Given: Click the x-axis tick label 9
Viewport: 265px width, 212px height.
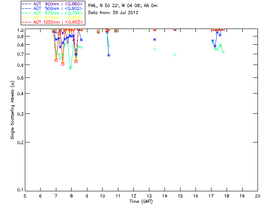Looking at the screenshot, I should 87,196.
